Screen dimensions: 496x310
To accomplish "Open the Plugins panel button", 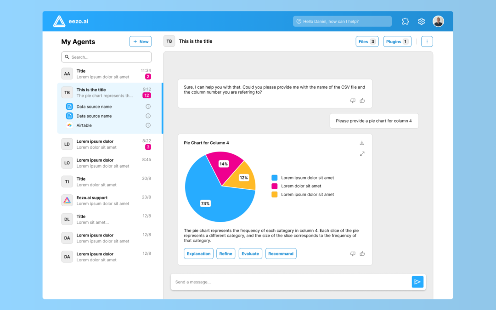I will (x=397, y=41).
